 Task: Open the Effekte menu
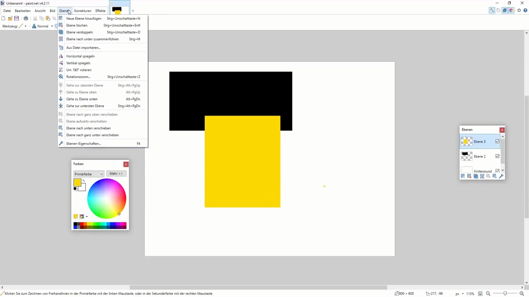click(100, 11)
